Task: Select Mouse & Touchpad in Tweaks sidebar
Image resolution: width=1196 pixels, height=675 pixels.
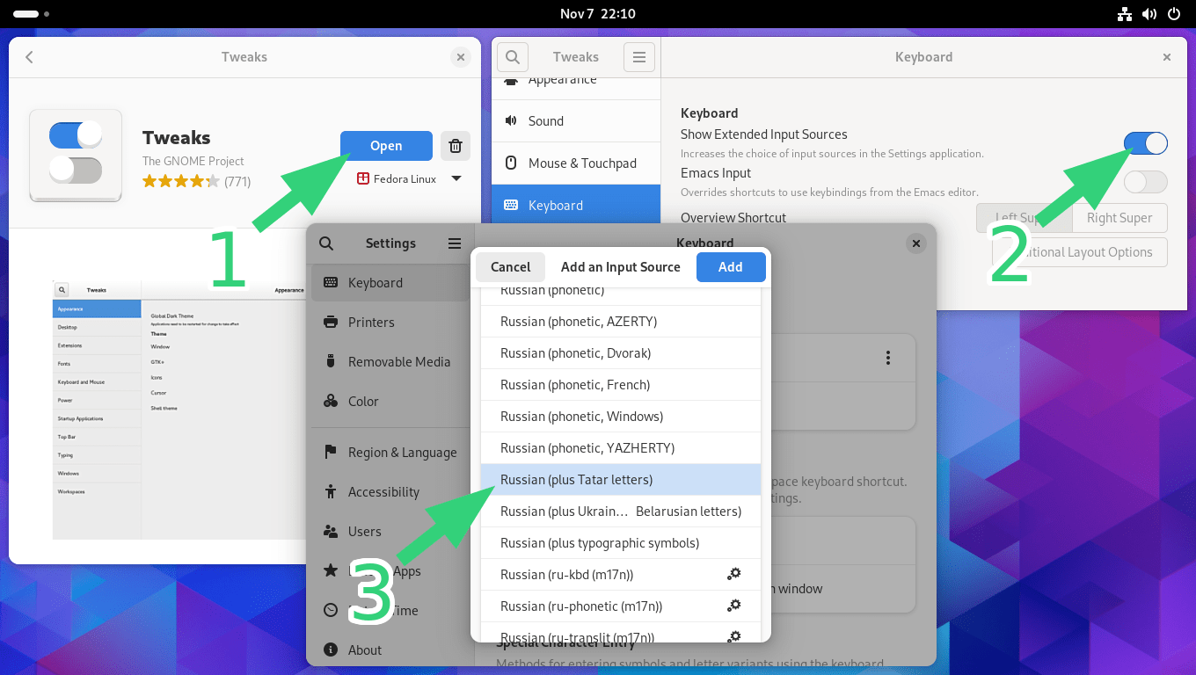Action: tap(575, 163)
